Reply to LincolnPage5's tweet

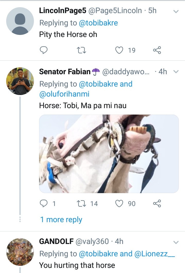44,50
